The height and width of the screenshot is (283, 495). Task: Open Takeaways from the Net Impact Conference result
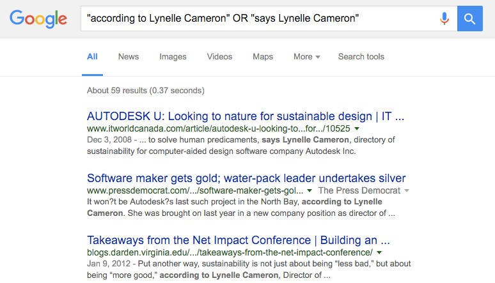[239, 240]
